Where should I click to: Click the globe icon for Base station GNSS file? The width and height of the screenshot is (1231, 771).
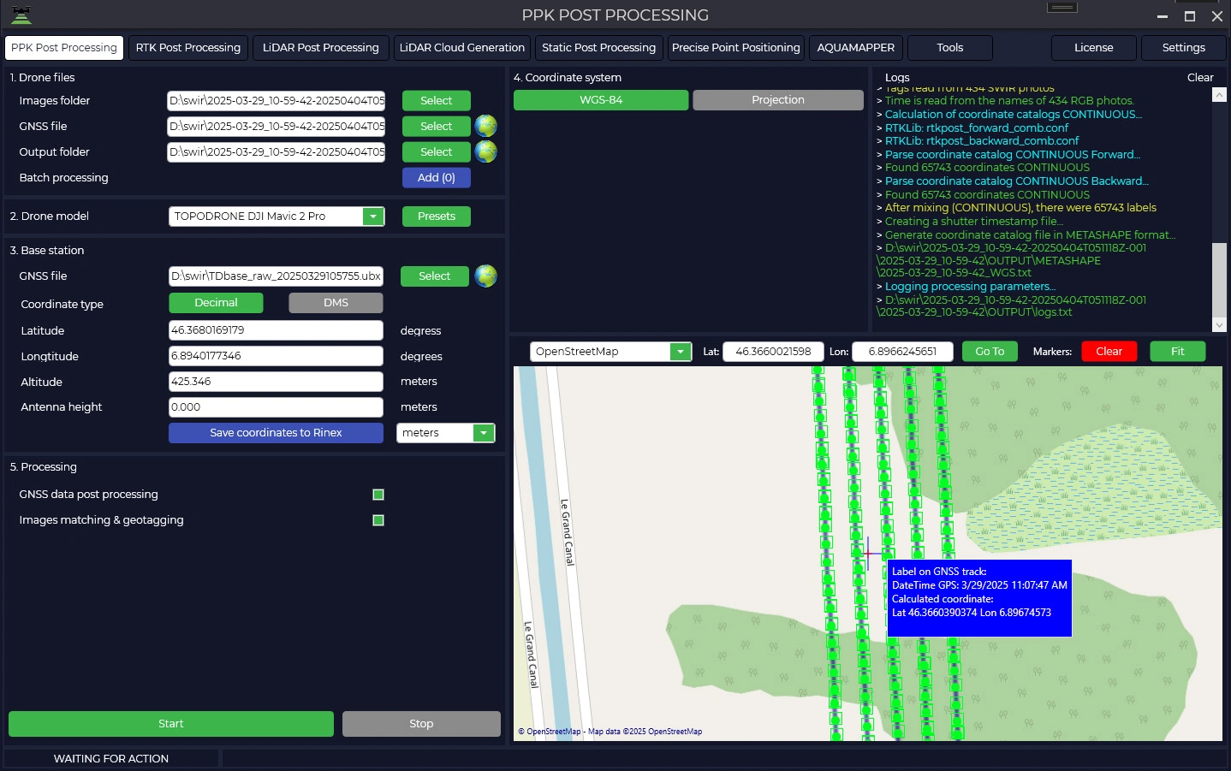(x=485, y=276)
